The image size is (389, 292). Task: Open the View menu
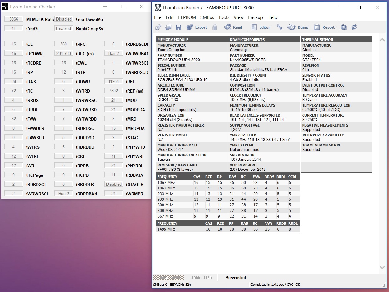(x=239, y=17)
